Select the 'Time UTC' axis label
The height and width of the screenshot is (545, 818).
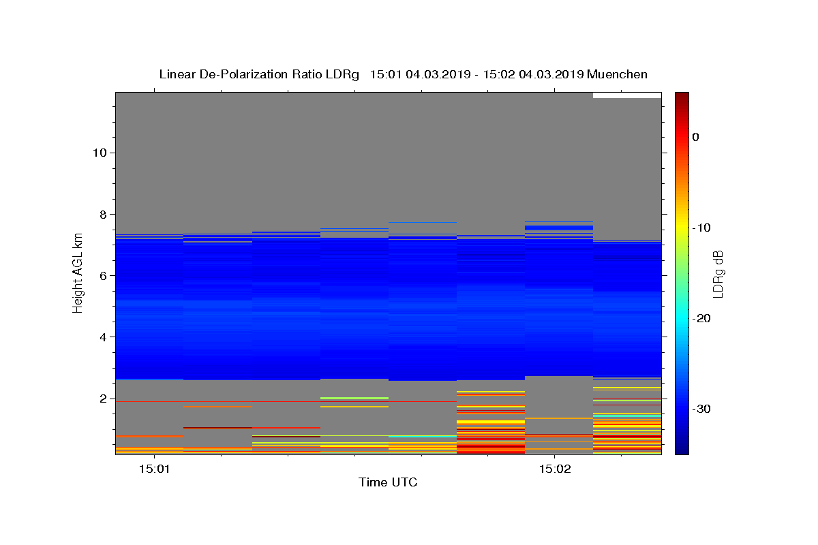[x=388, y=482]
